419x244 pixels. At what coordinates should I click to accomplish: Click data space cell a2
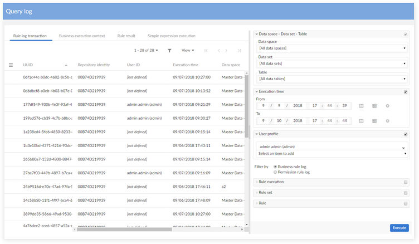(223, 187)
